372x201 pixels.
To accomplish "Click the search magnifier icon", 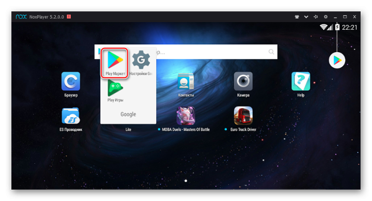I will point(271,52).
